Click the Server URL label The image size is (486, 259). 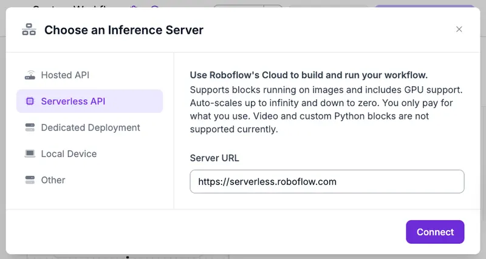(214, 158)
